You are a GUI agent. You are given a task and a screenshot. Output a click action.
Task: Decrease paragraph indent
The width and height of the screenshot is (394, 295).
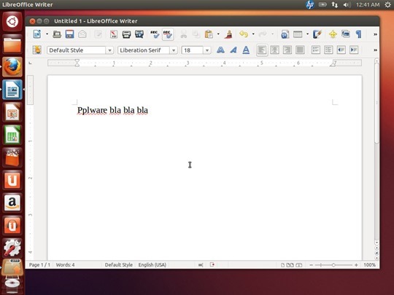pos(341,50)
